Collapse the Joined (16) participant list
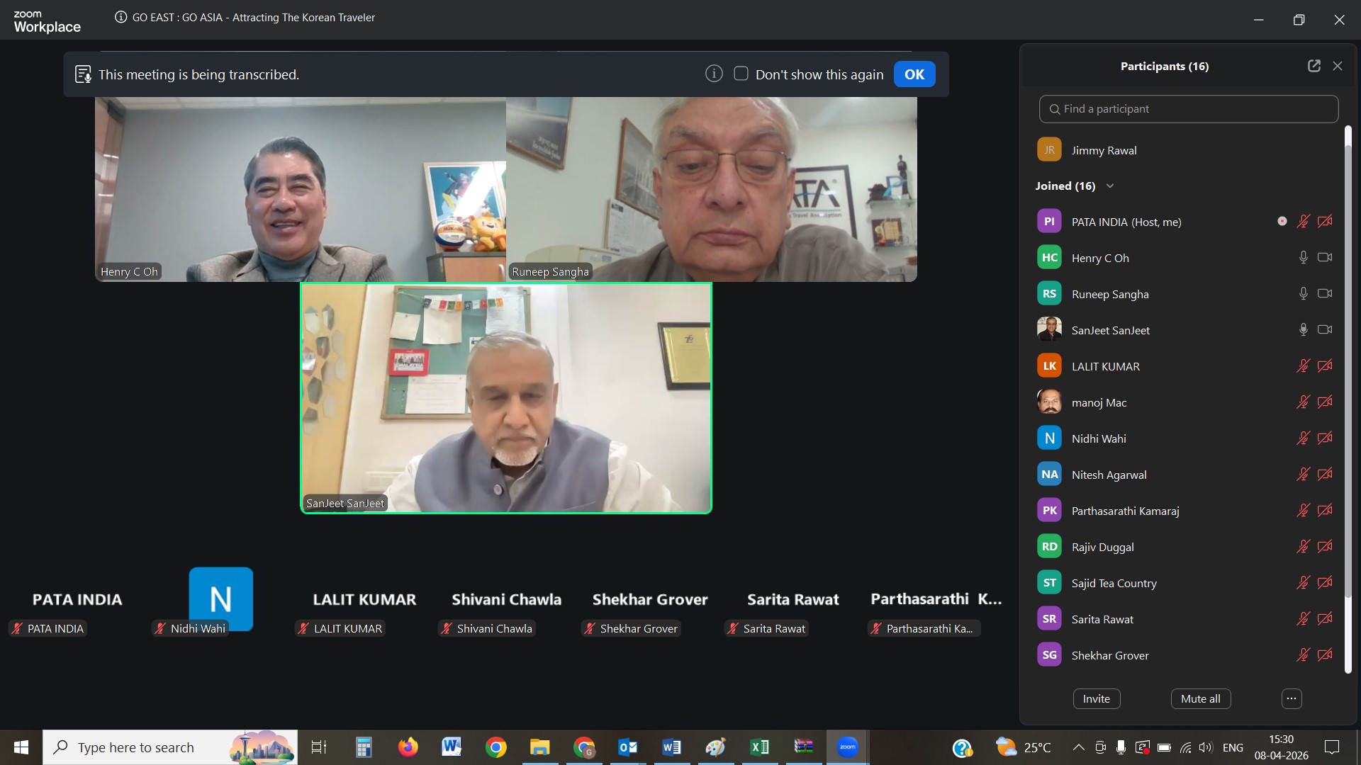 (x=1109, y=186)
